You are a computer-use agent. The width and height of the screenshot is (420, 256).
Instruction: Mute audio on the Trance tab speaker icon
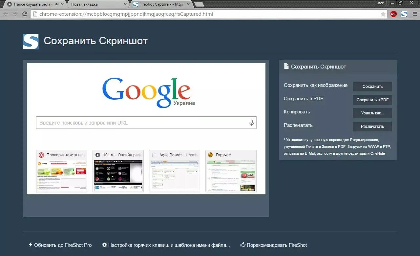pyautogui.click(x=57, y=4)
